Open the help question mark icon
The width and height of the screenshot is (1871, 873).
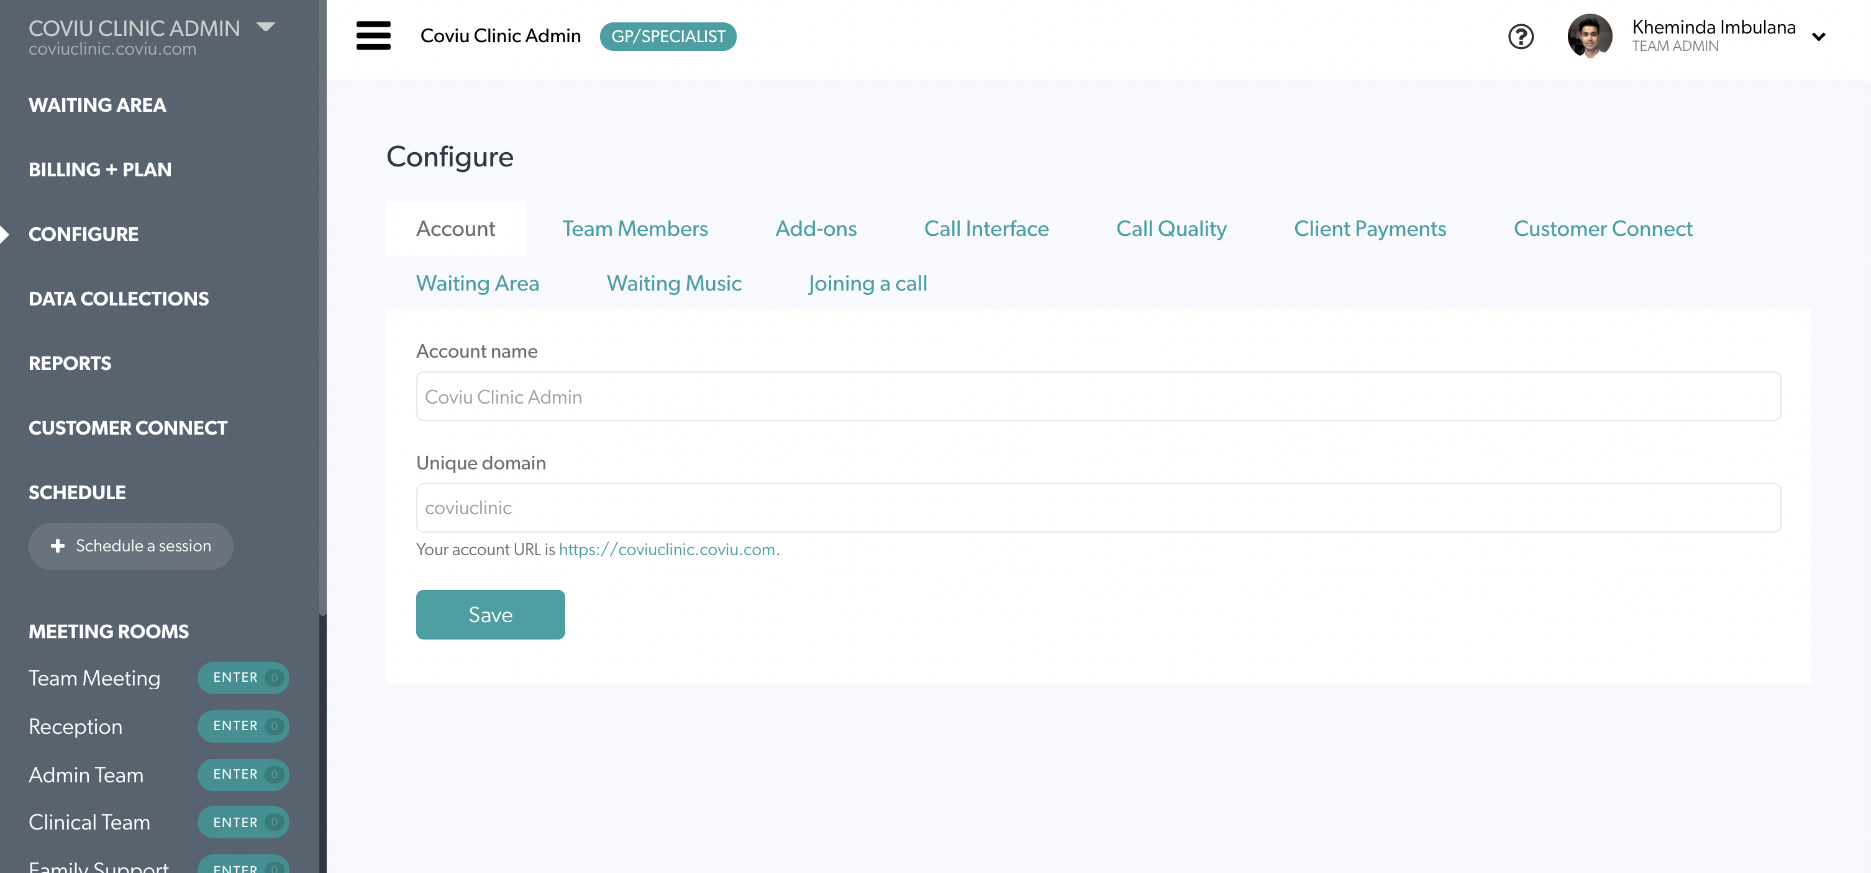tap(1520, 36)
